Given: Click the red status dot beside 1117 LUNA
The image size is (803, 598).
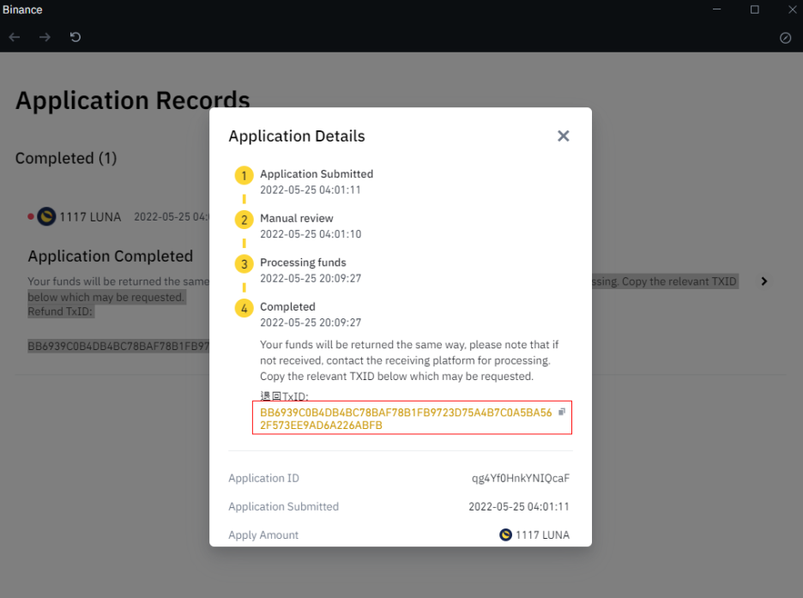Looking at the screenshot, I should tap(31, 216).
